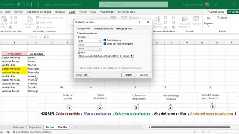This screenshot has height=134, width=239.
Task: Select the highlighted Carlos Meneses cell
Action: click(15, 68)
